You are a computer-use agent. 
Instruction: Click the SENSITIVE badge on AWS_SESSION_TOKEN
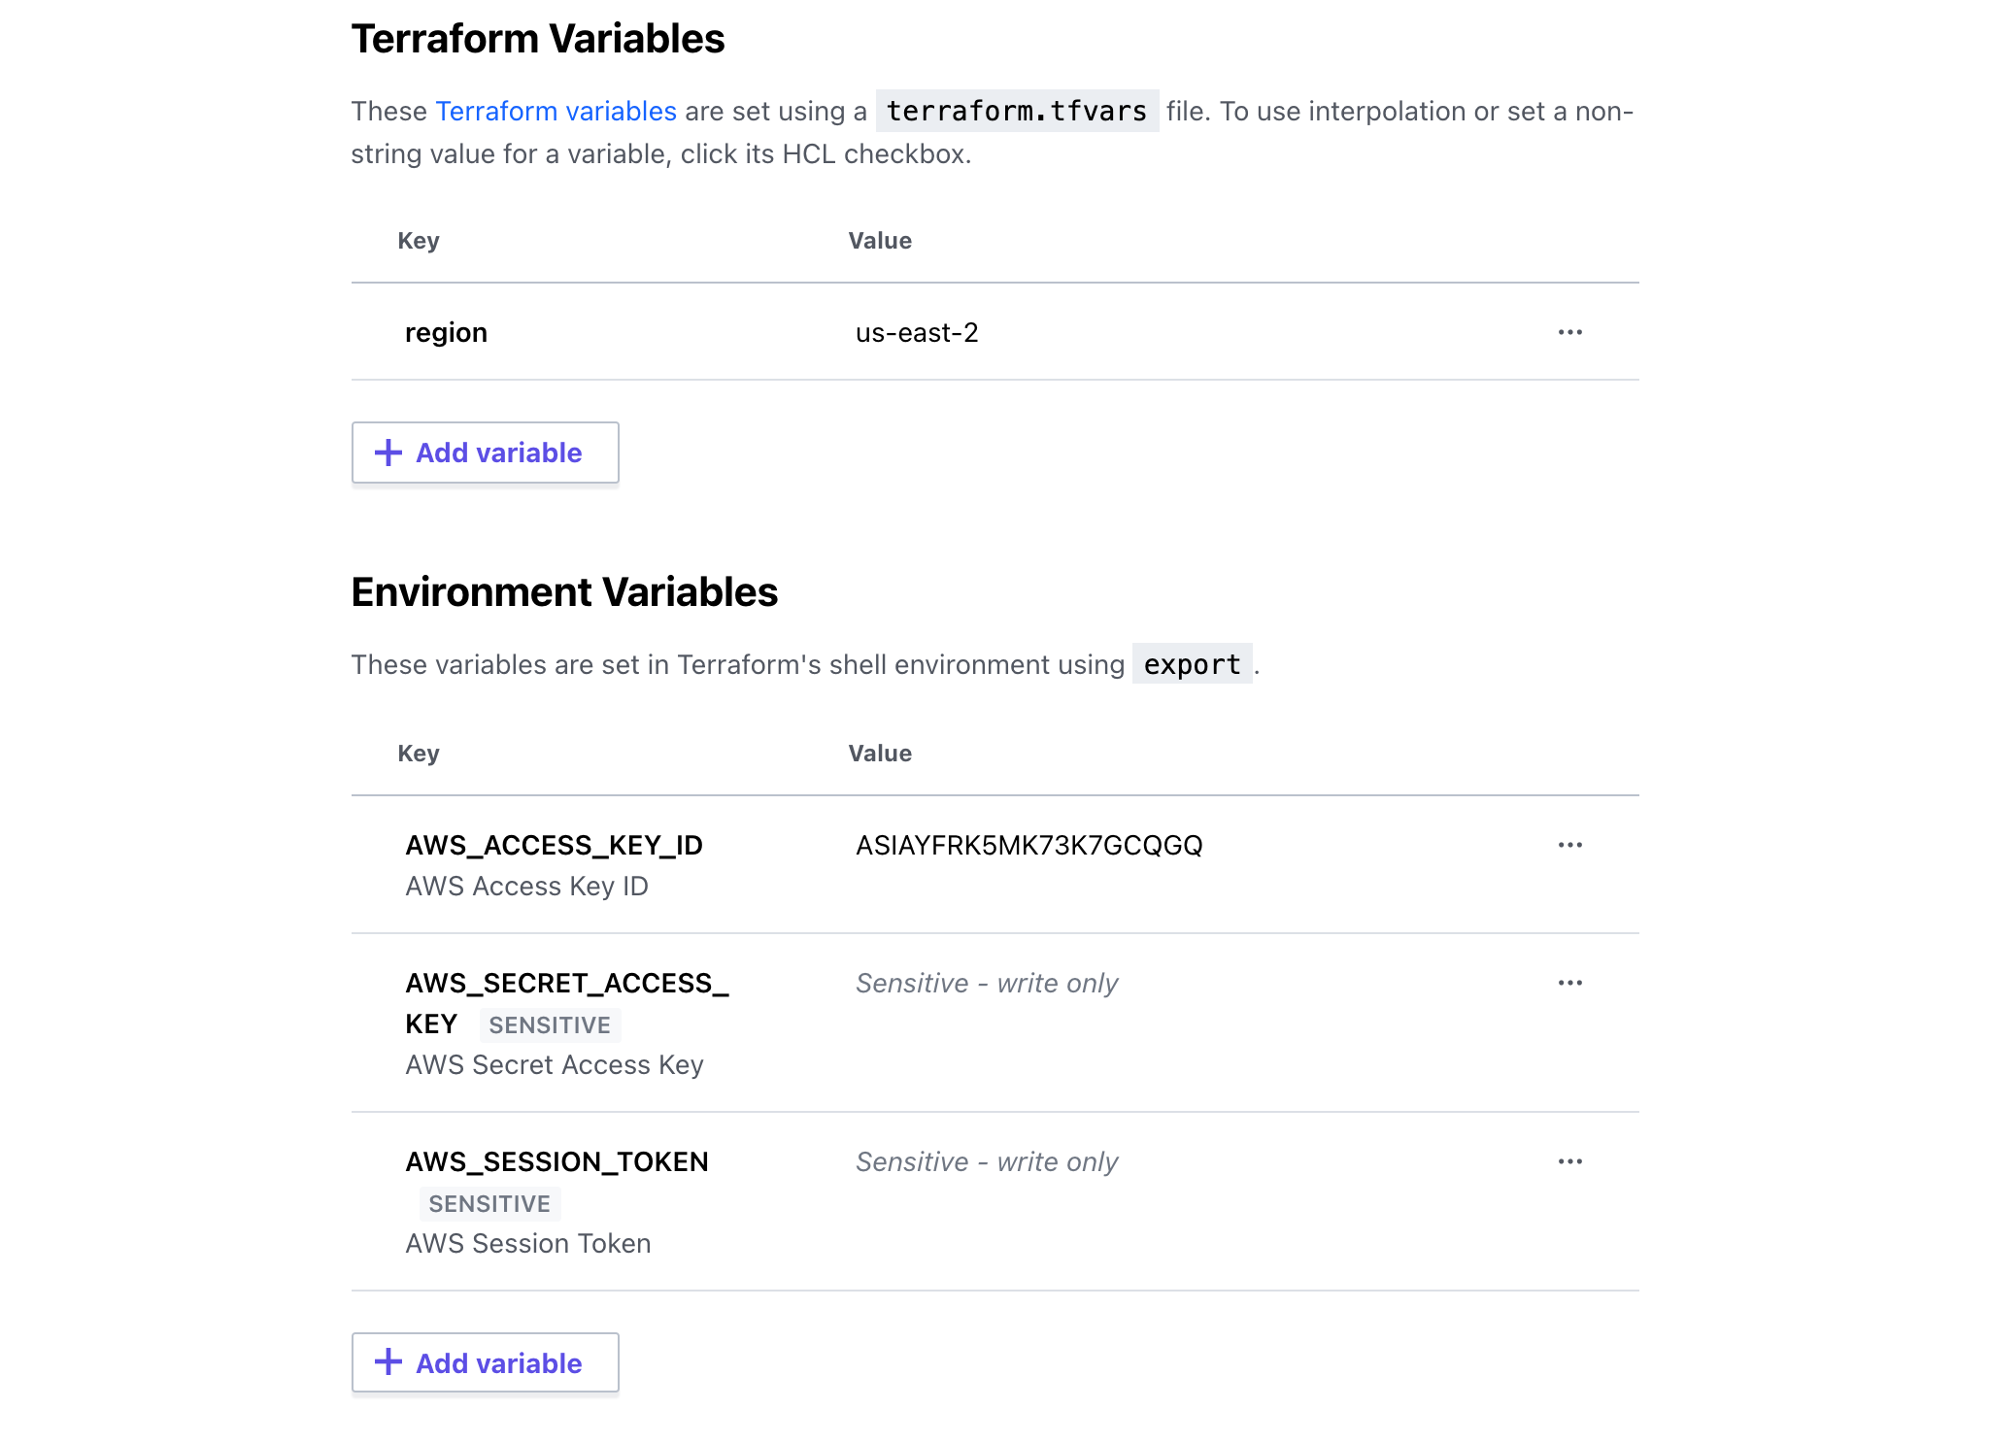490,1203
